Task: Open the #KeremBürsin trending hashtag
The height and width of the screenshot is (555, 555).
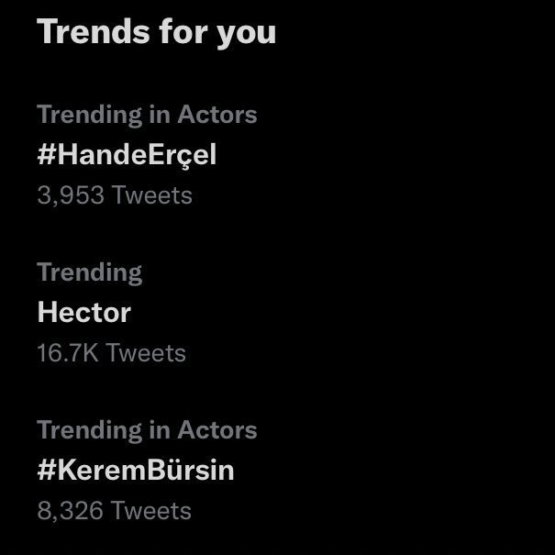Action: (136, 471)
